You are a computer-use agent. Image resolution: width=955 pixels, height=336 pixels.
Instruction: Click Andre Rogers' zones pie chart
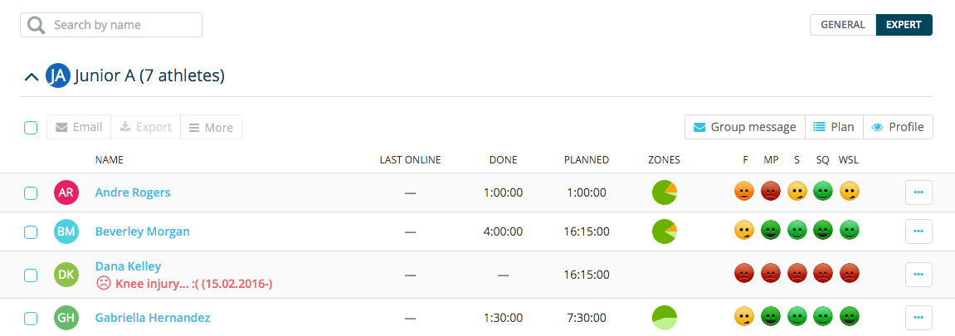tap(665, 192)
